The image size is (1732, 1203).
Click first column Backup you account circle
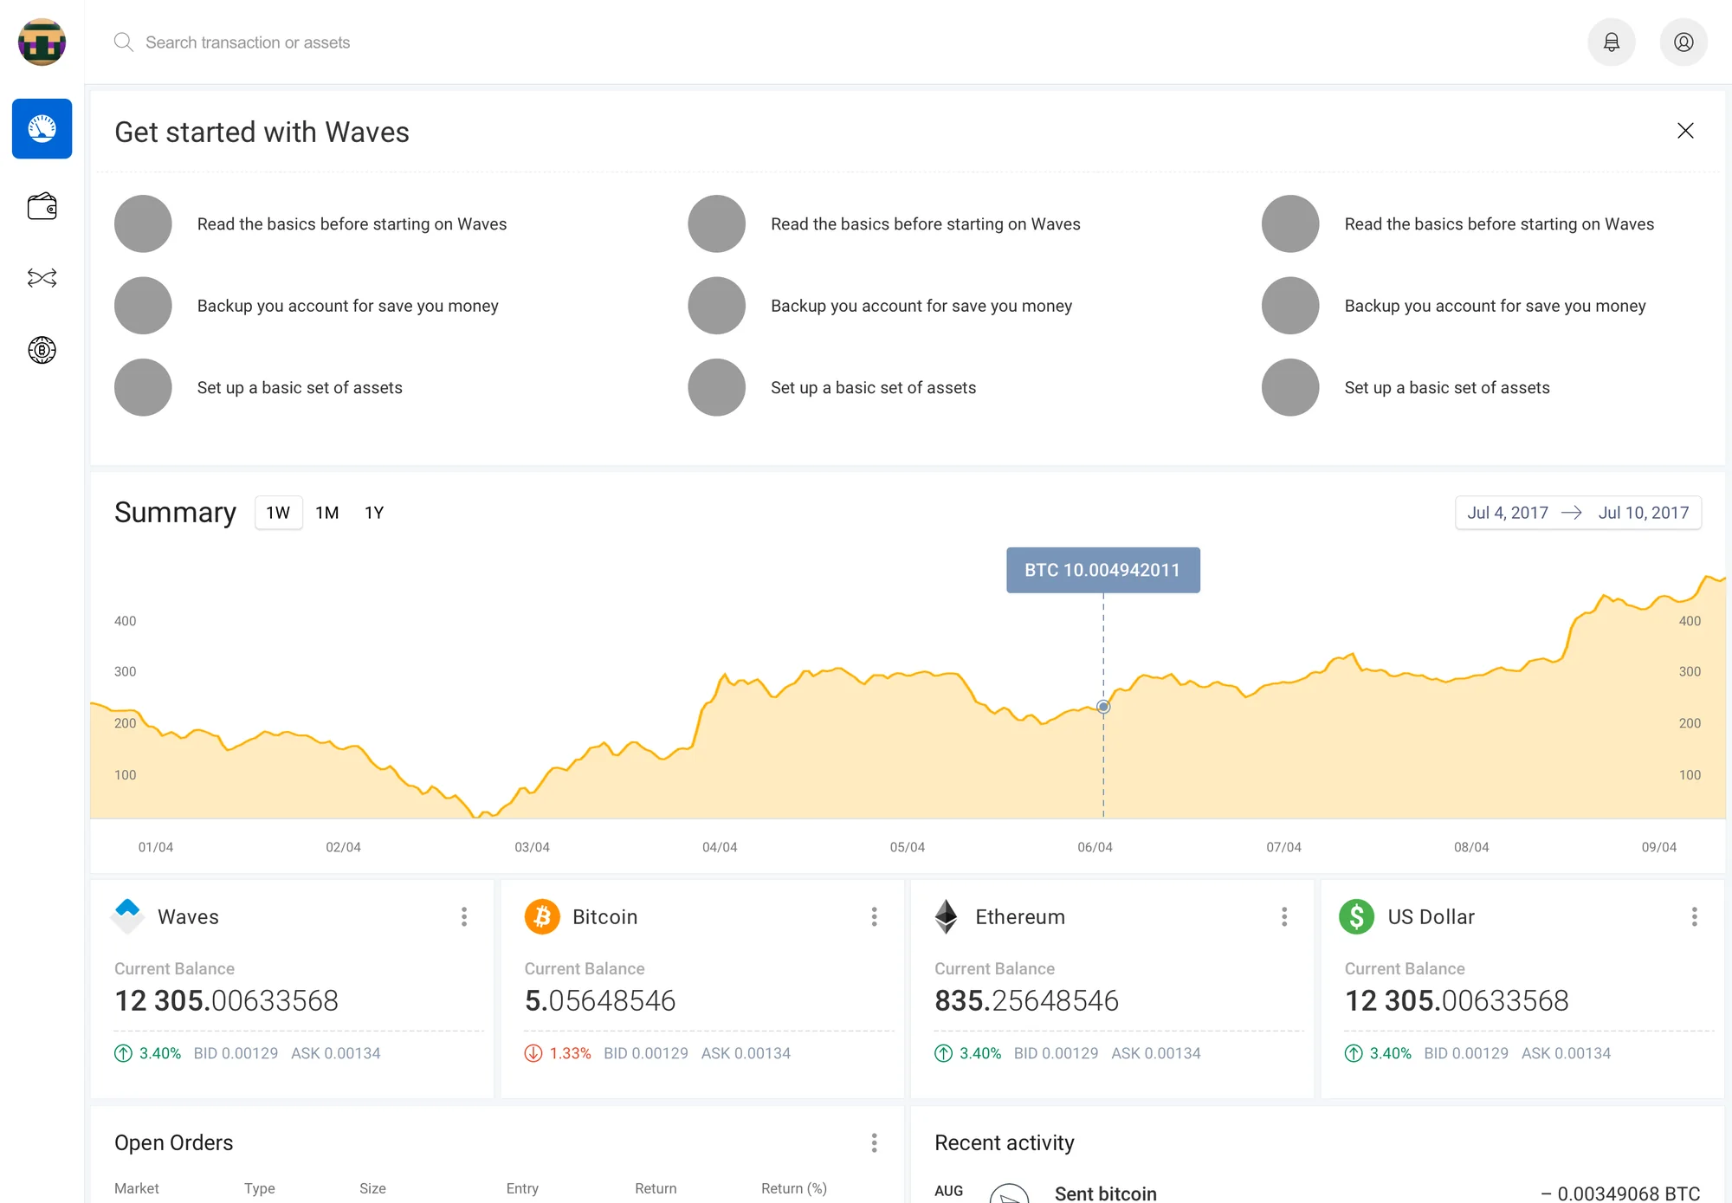point(143,306)
